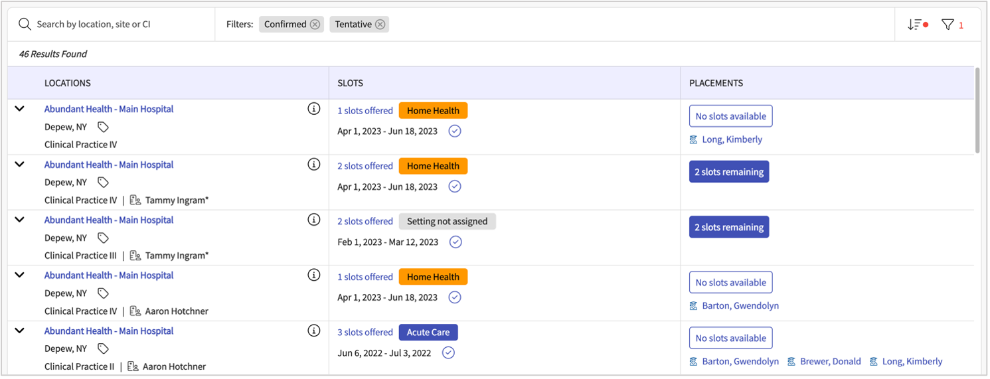Click info icon on Clinical Practice III row

(314, 220)
